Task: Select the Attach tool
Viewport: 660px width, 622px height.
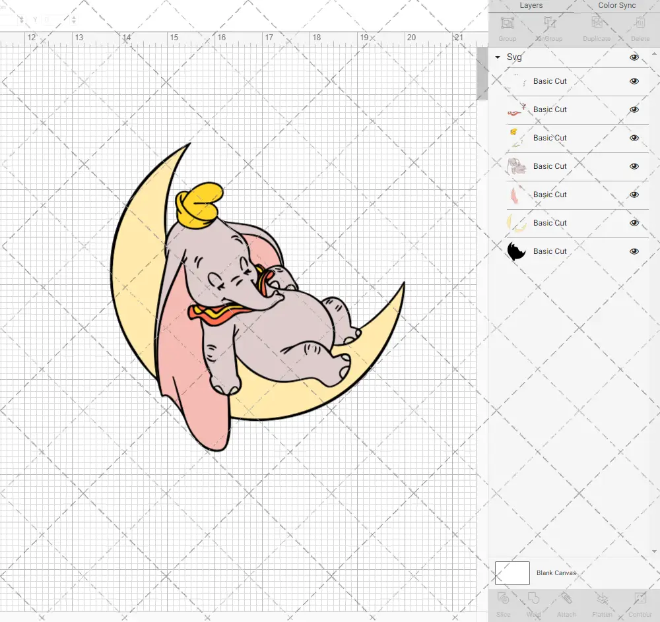Action: pos(566,598)
